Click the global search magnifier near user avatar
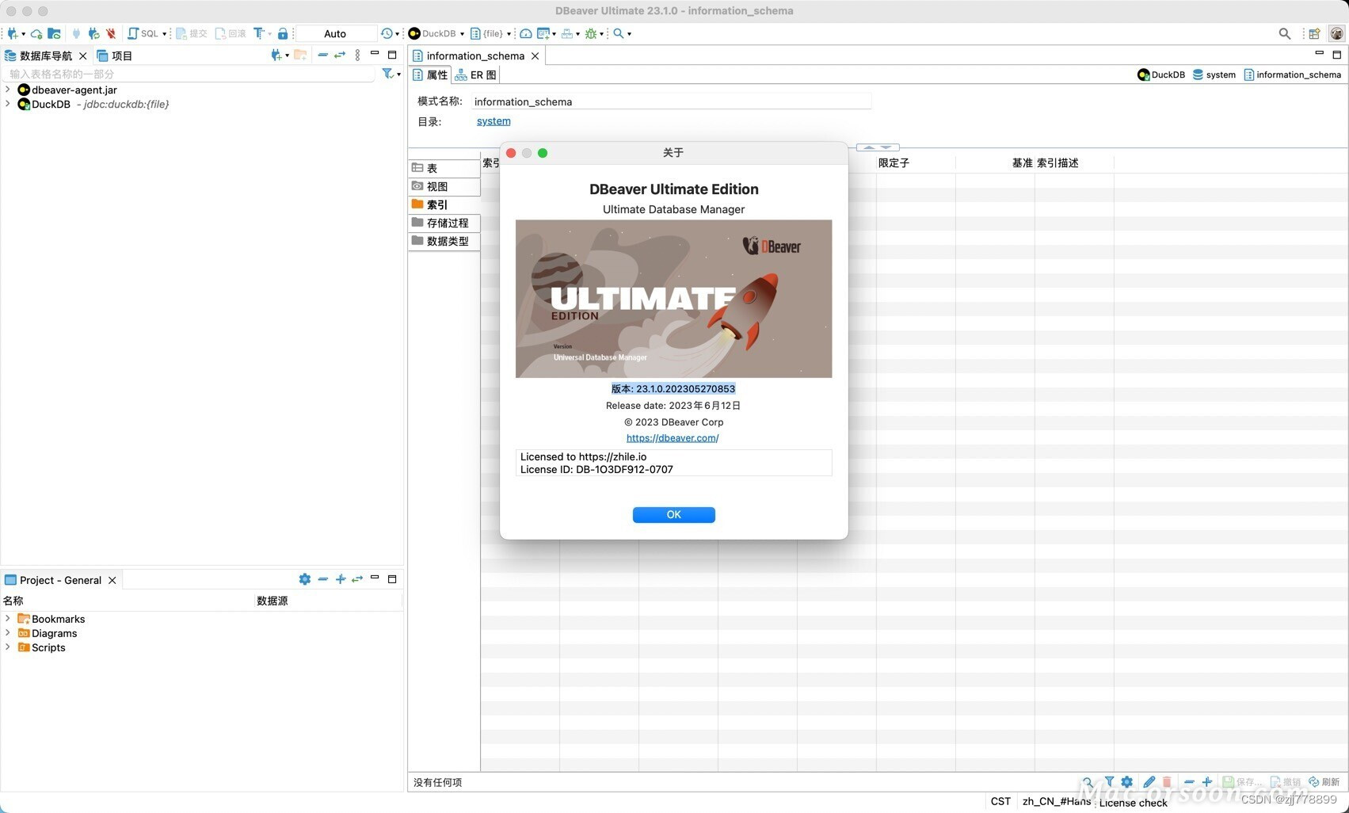Viewport: 1349px width, 813px height. [x=1285, y=33]
